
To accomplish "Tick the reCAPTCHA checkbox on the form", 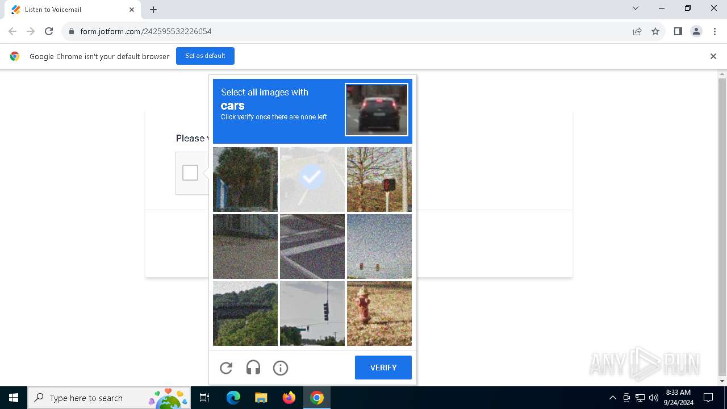I will pyautogui.click(x=190, y=173).
